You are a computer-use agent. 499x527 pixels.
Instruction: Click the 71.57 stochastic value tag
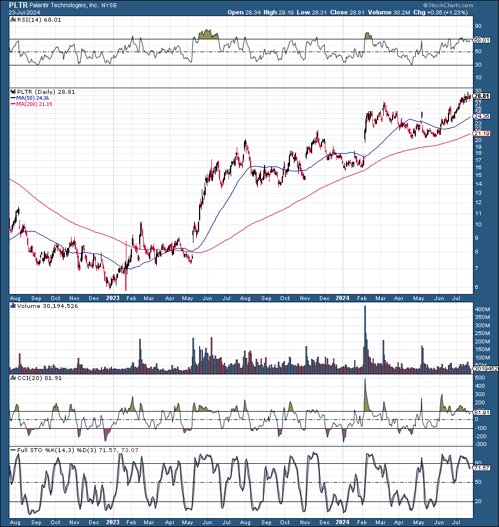coord(482,468)
